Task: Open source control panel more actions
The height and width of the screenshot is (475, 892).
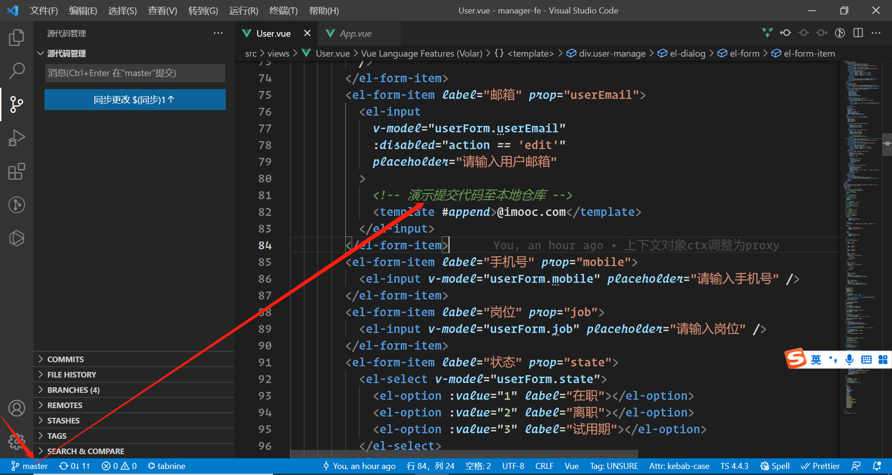Action: (218, 33)
